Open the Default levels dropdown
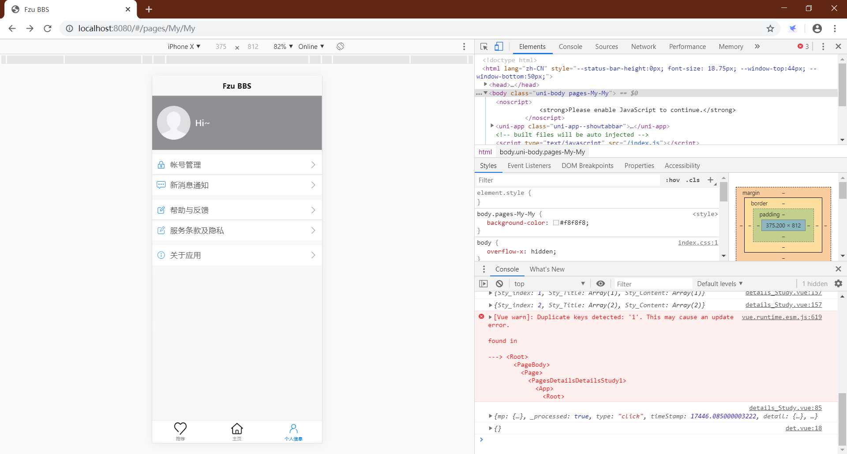Image resolution: width=847 pixels, height=454 pixels. (x=720, y=283)
